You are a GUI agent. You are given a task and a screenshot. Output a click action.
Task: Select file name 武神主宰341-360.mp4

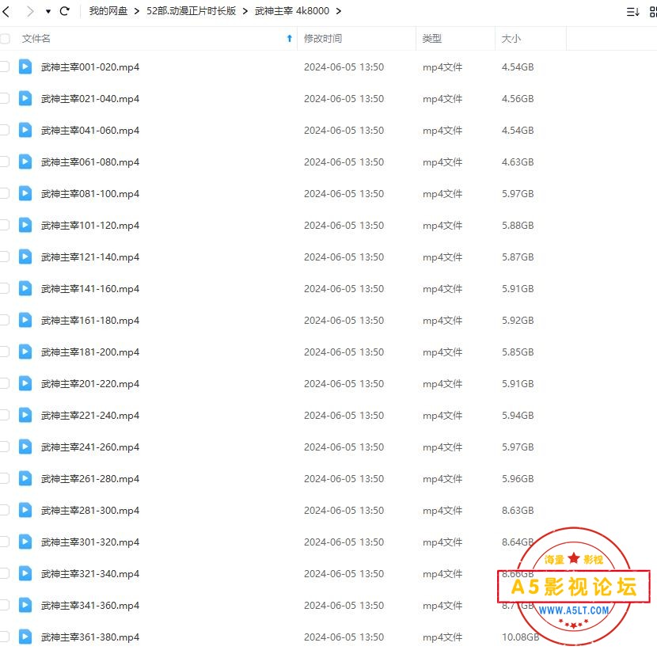90,606
